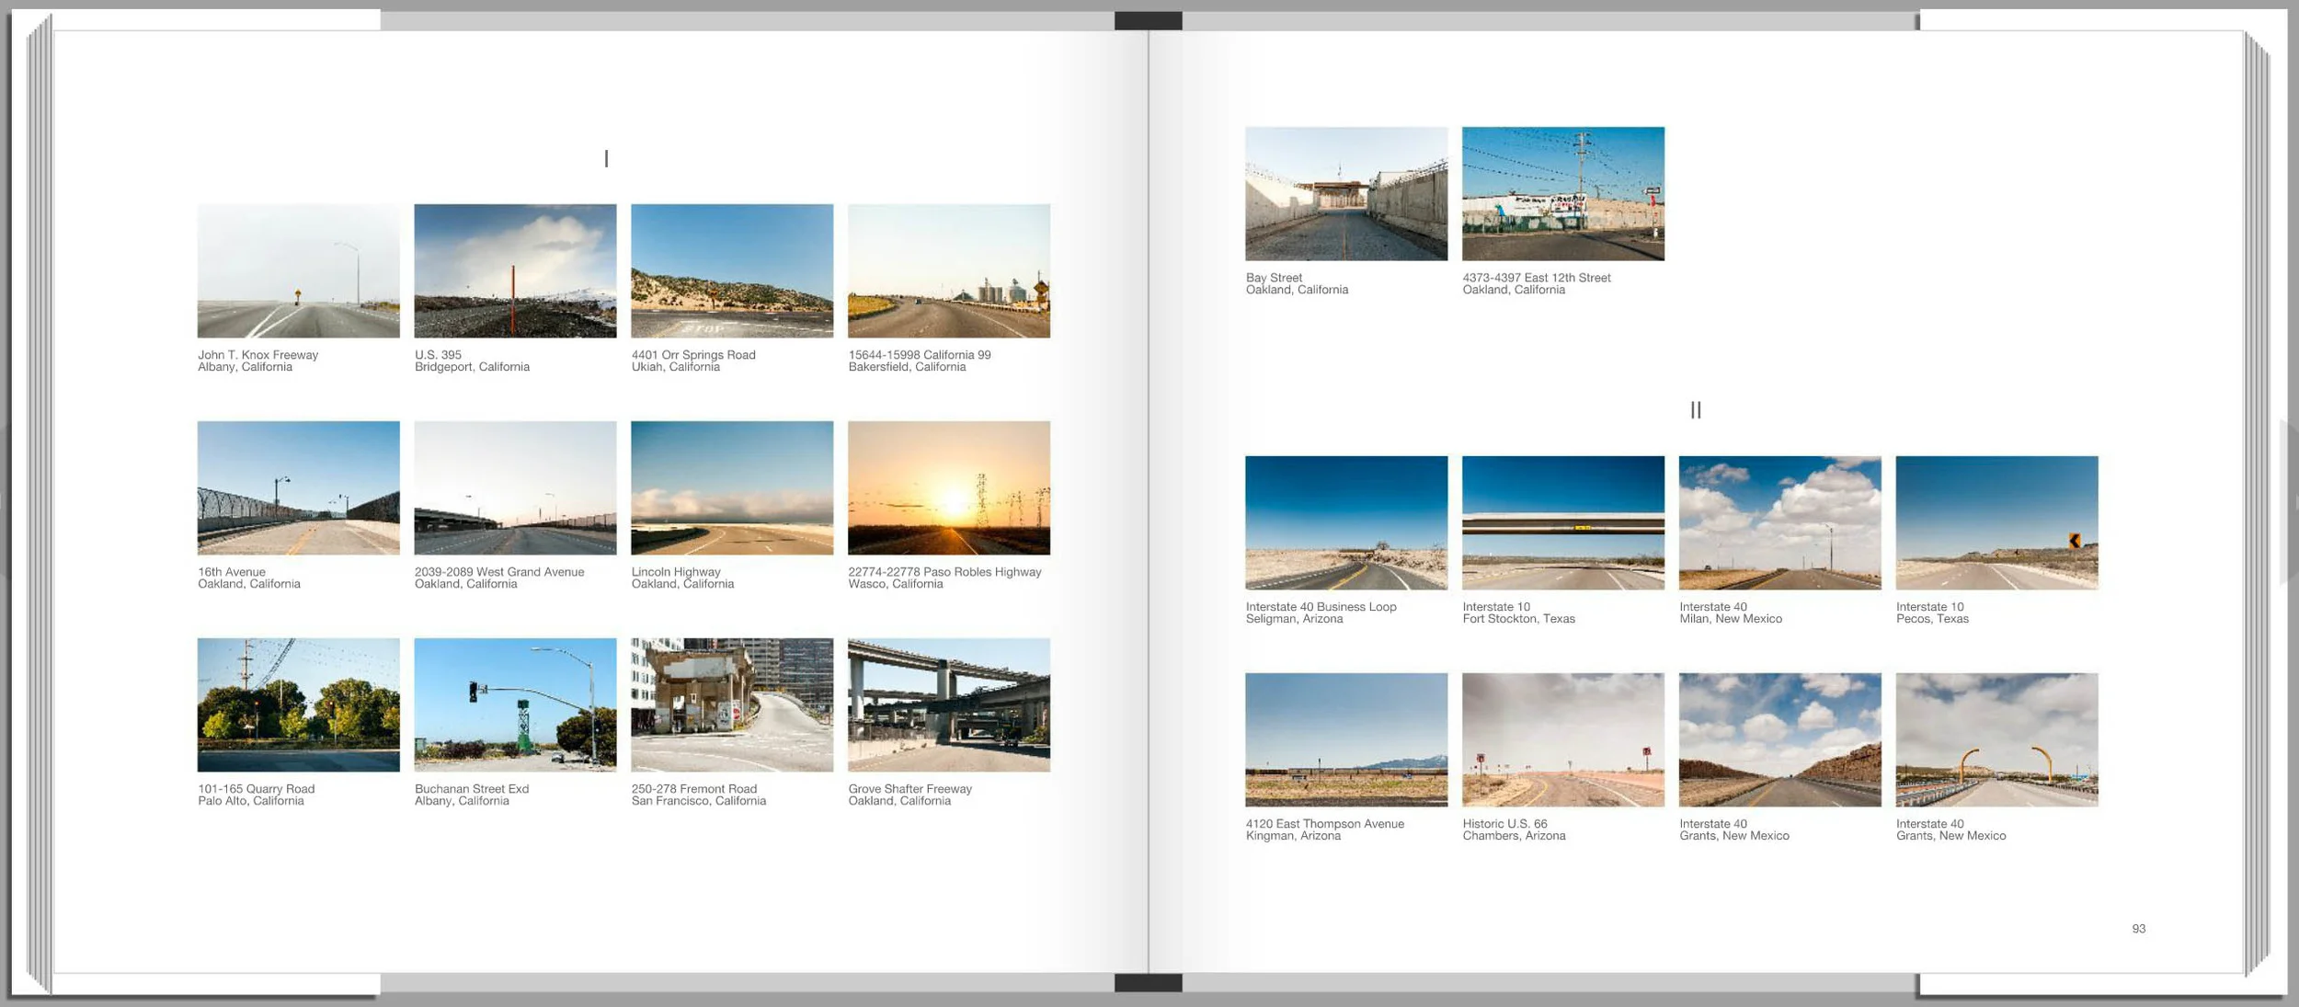This screenshot has width=2299, height=1007.
Task: Select the Grove Shafter Freeway photo
Action: coord(948,704)
